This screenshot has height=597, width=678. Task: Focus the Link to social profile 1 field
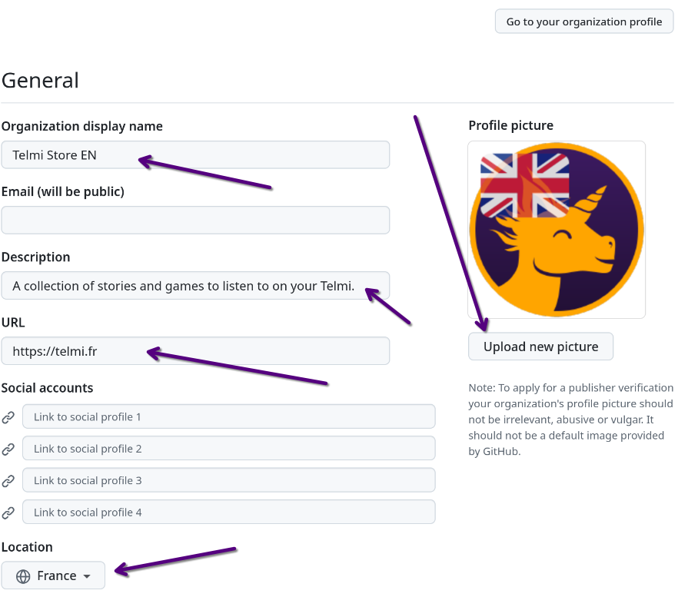click(228, 417)
